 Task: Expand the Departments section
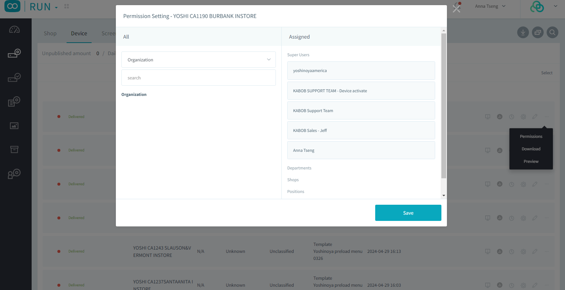tap(299, 168)
